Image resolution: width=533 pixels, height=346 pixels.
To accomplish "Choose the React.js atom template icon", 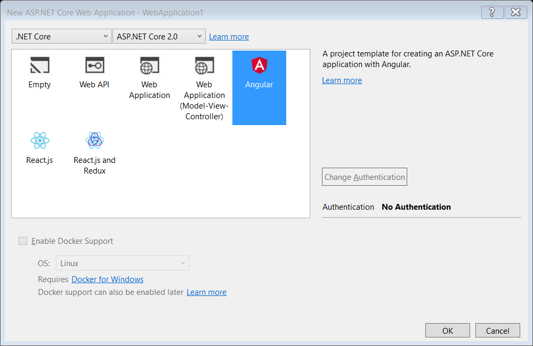I will pyautogui.click(x=40, y=140).
